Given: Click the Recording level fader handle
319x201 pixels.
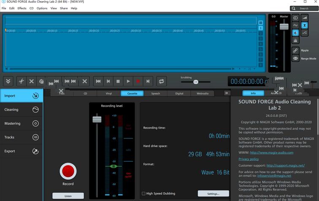Looking at the screenshot, I should coord(97,120).
